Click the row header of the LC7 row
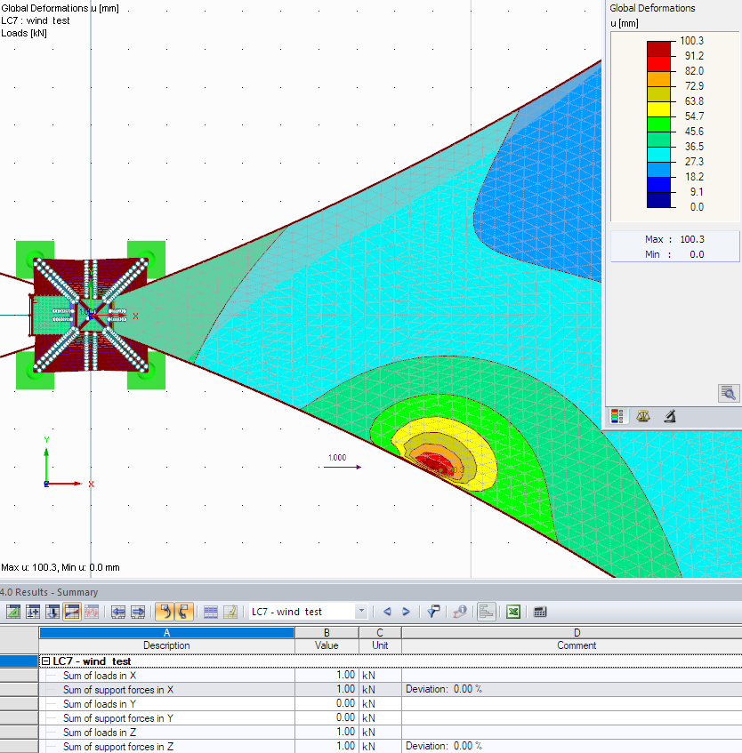This screenshot has width=742, height=753. (x=20, y=661)
